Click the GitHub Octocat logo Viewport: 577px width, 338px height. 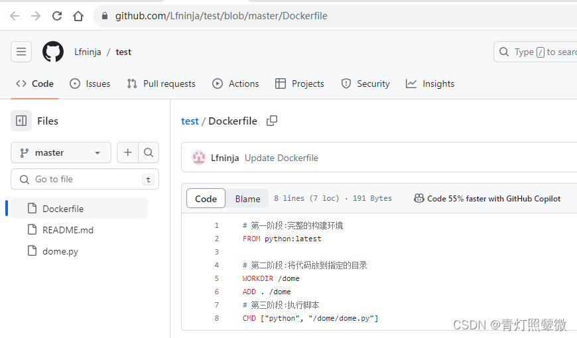[53, 52]
